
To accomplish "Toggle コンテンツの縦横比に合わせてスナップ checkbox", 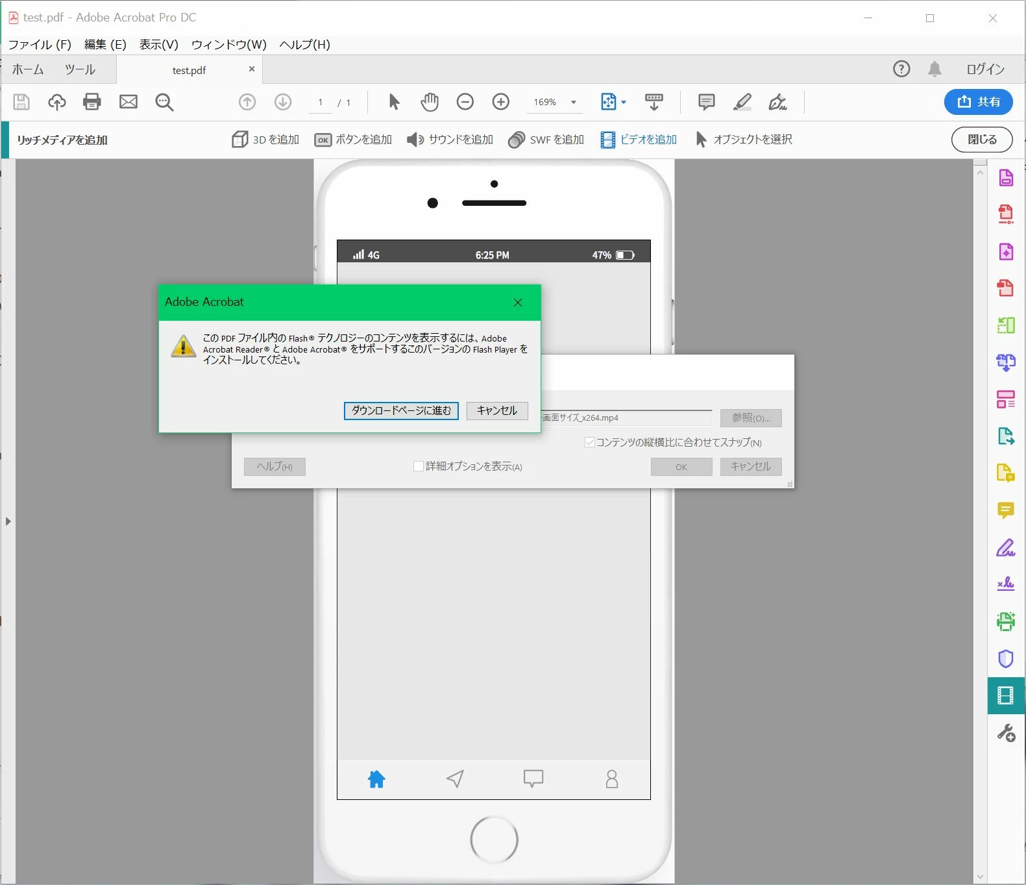I will tap(590, 442).
